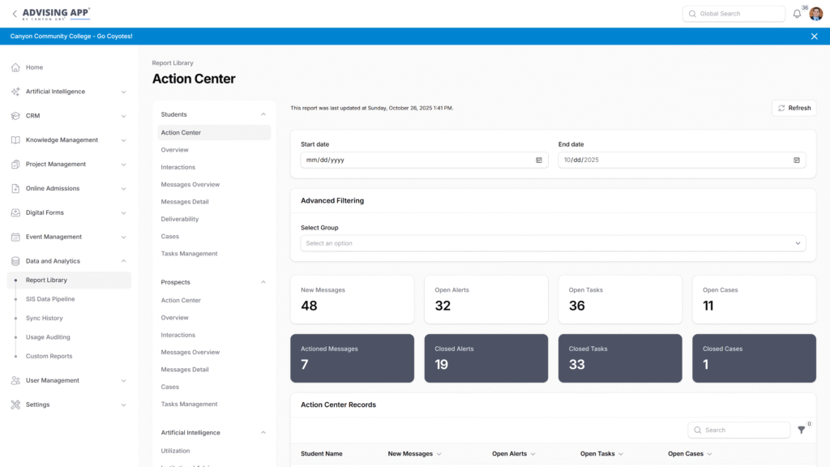Open the Select Group dropdown
The width and height of the screenshot is (830, 467).
[x=553, y=243]
